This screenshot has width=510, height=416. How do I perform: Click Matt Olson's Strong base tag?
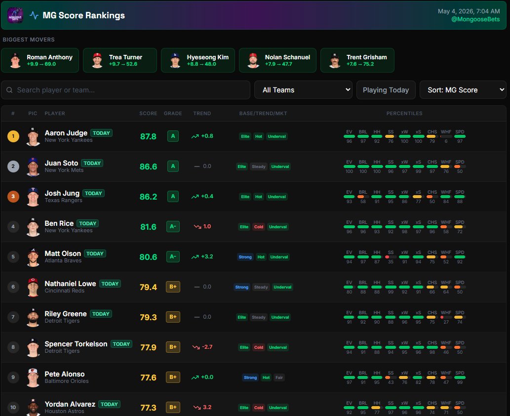[245, 257]
